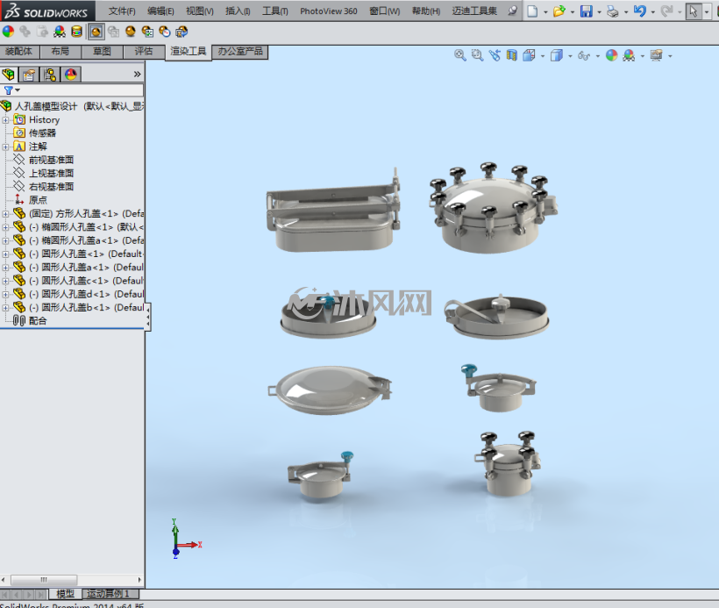The image size is (719, 608).
Task: Click the Print icon in toolbar
Action: coord(613,11)
